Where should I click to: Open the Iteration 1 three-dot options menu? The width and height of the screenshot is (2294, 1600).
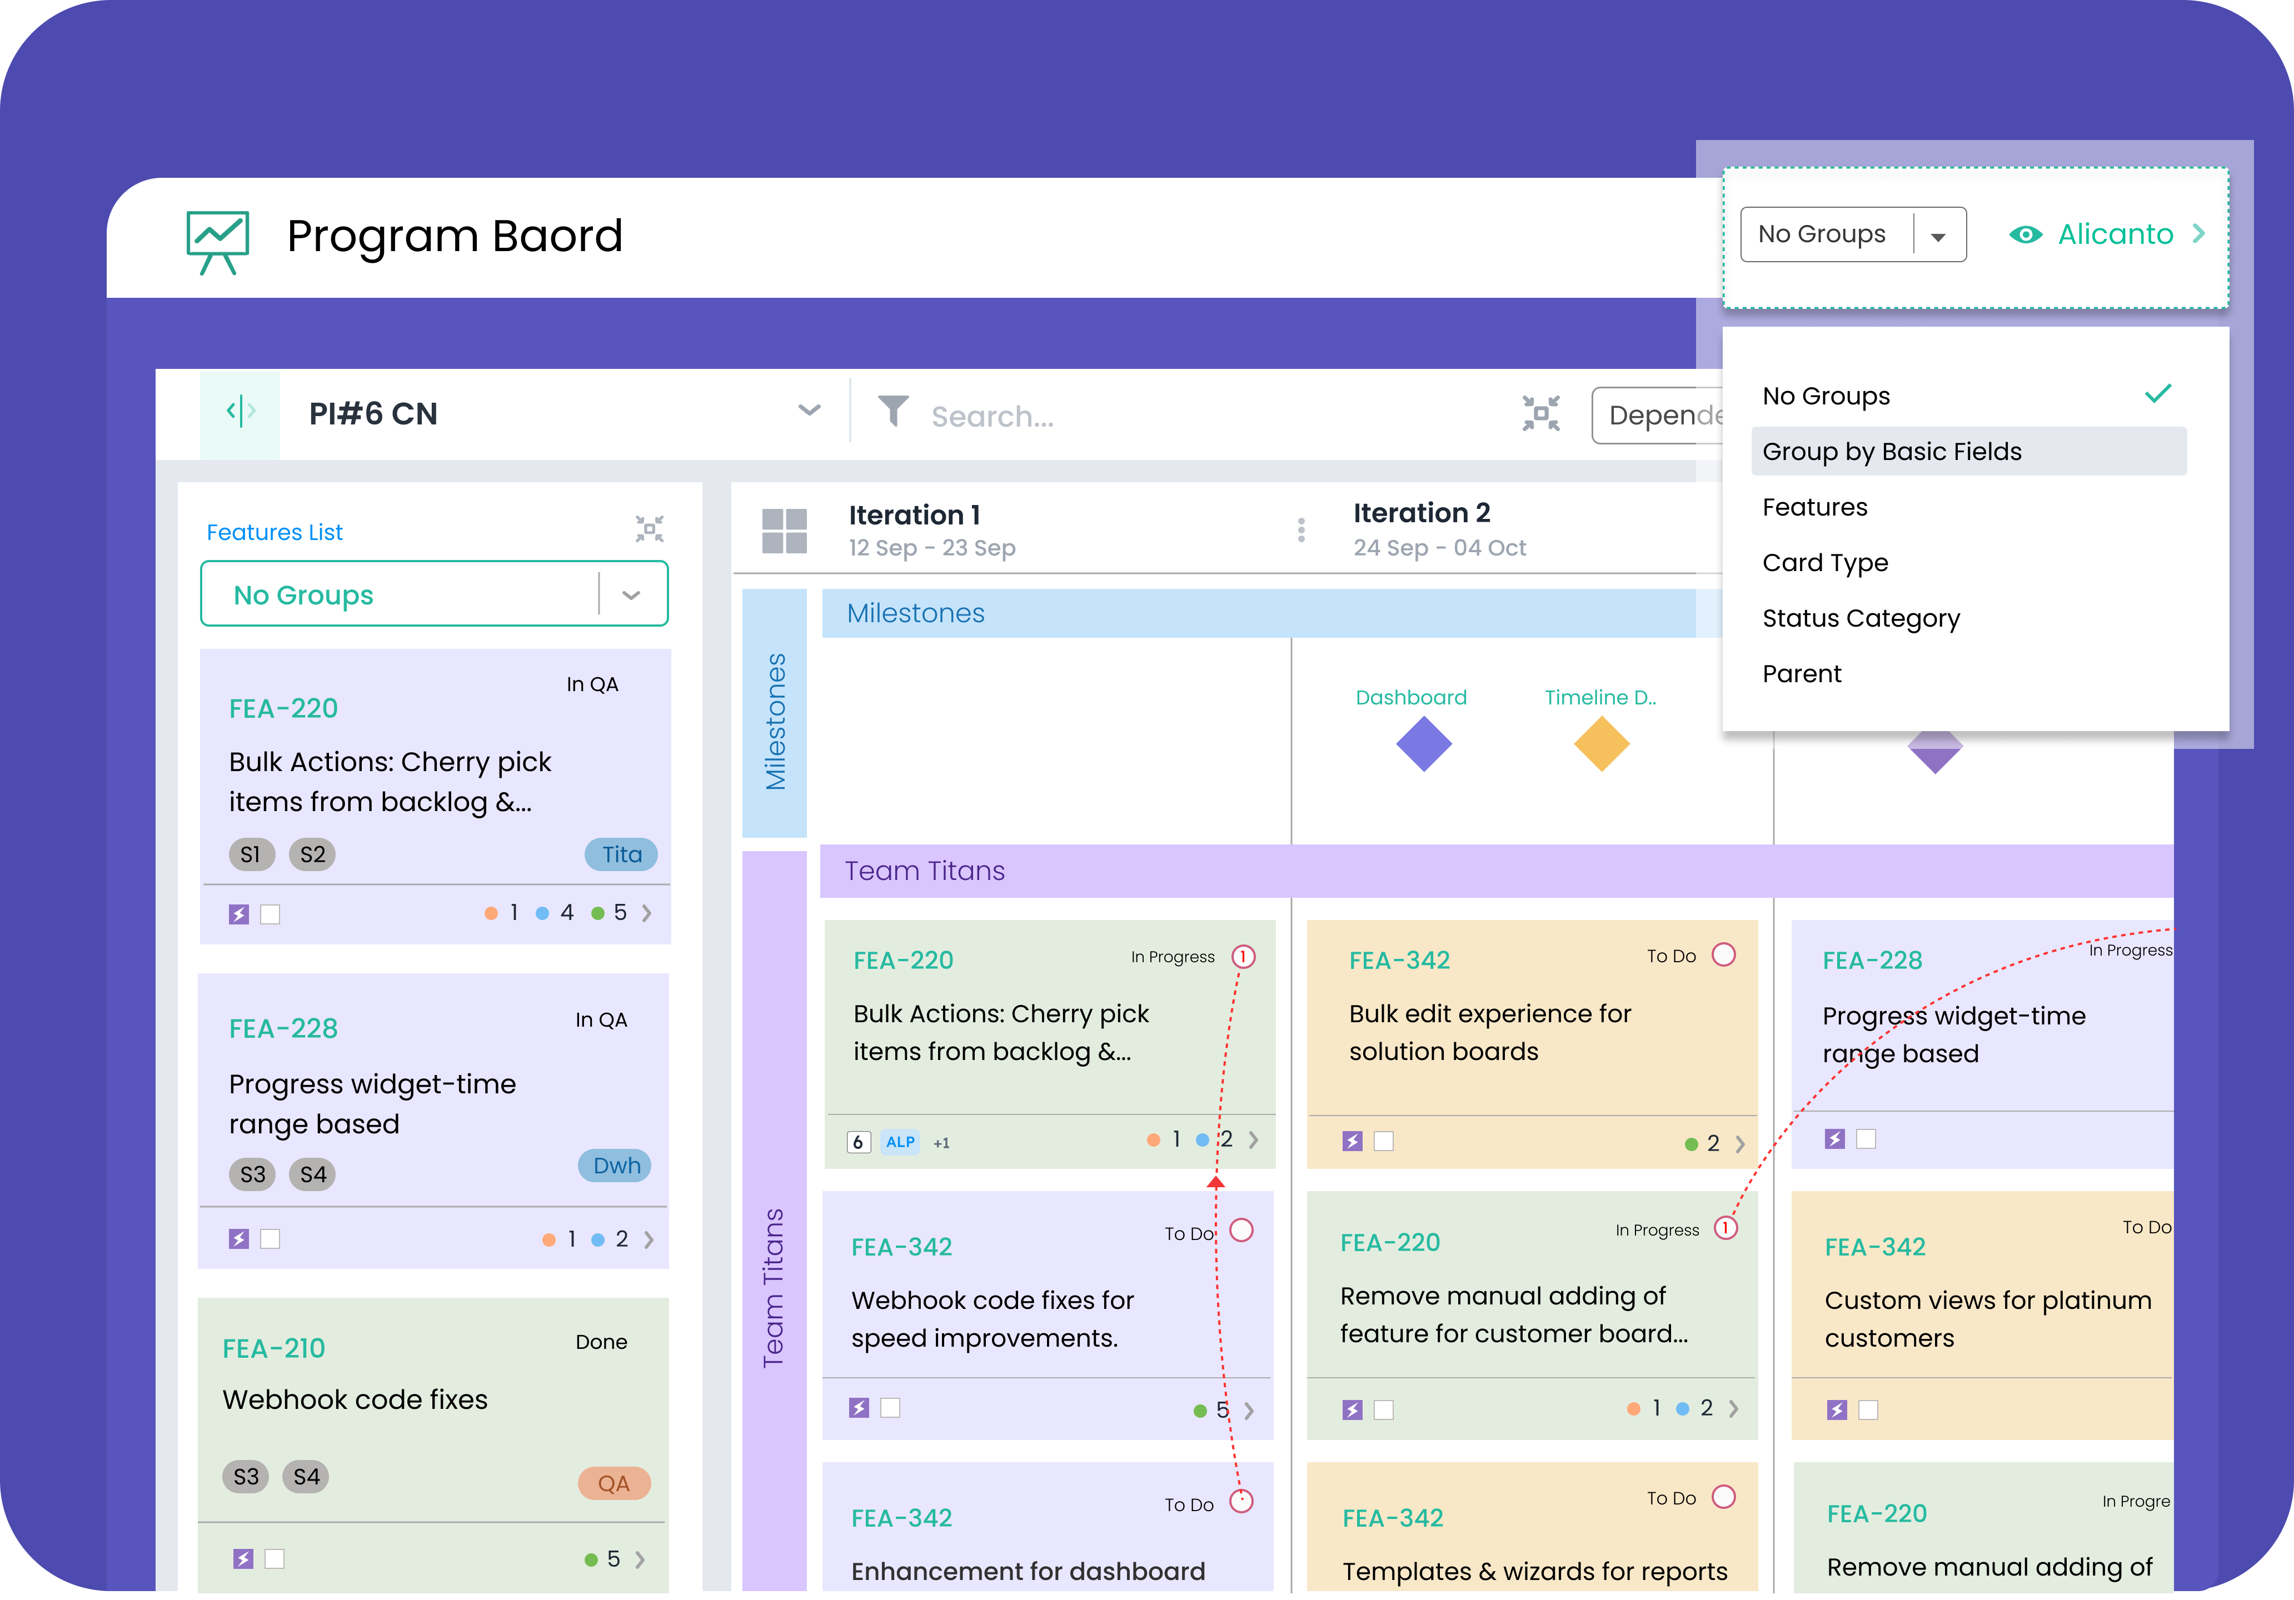(x=1300, y=529)
